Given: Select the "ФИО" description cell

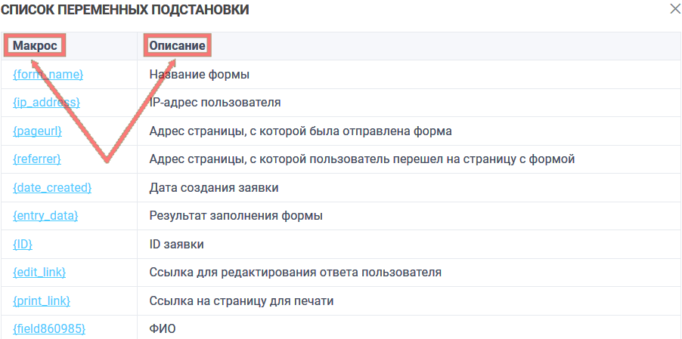Looking at the screenshot, I should tap(163, 328).
